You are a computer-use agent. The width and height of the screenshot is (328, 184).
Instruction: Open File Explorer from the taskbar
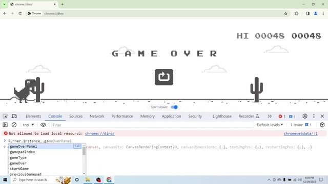coord(88,179)
